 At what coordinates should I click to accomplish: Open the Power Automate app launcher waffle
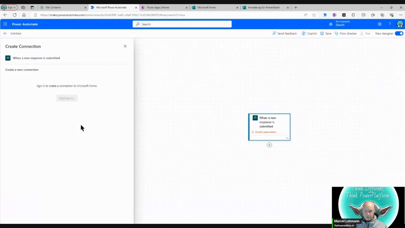[5, 24]
